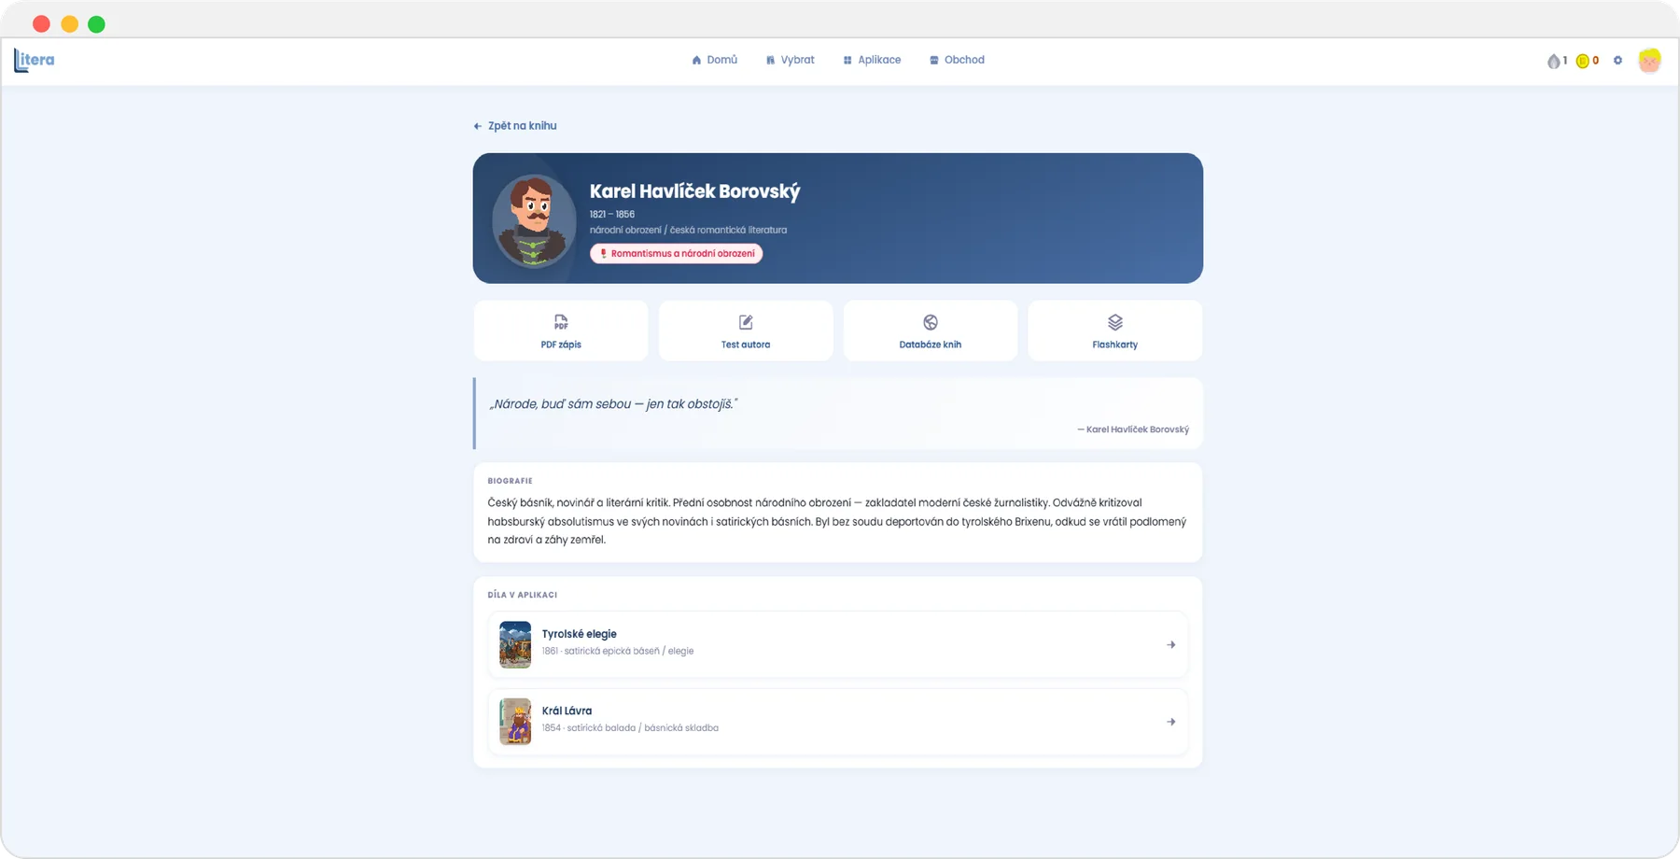The height and width of the screenshot is (859, 1680).
Task: Click the PDF file icon
Action: pos(561,322)
